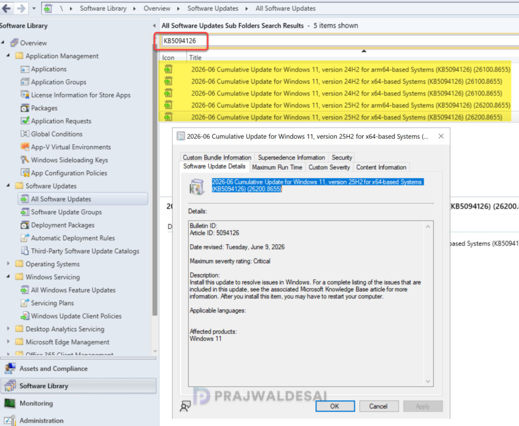519x426 pixels.
Task: Open the Application Requests icon
Action: coord(25,121)
